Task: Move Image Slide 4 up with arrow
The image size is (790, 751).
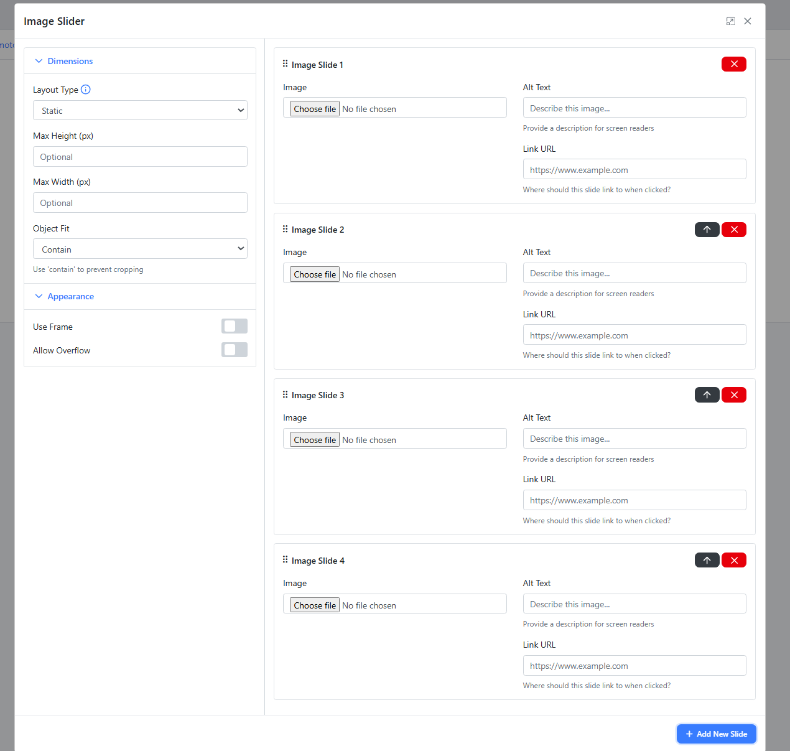Action: point(707,561)
